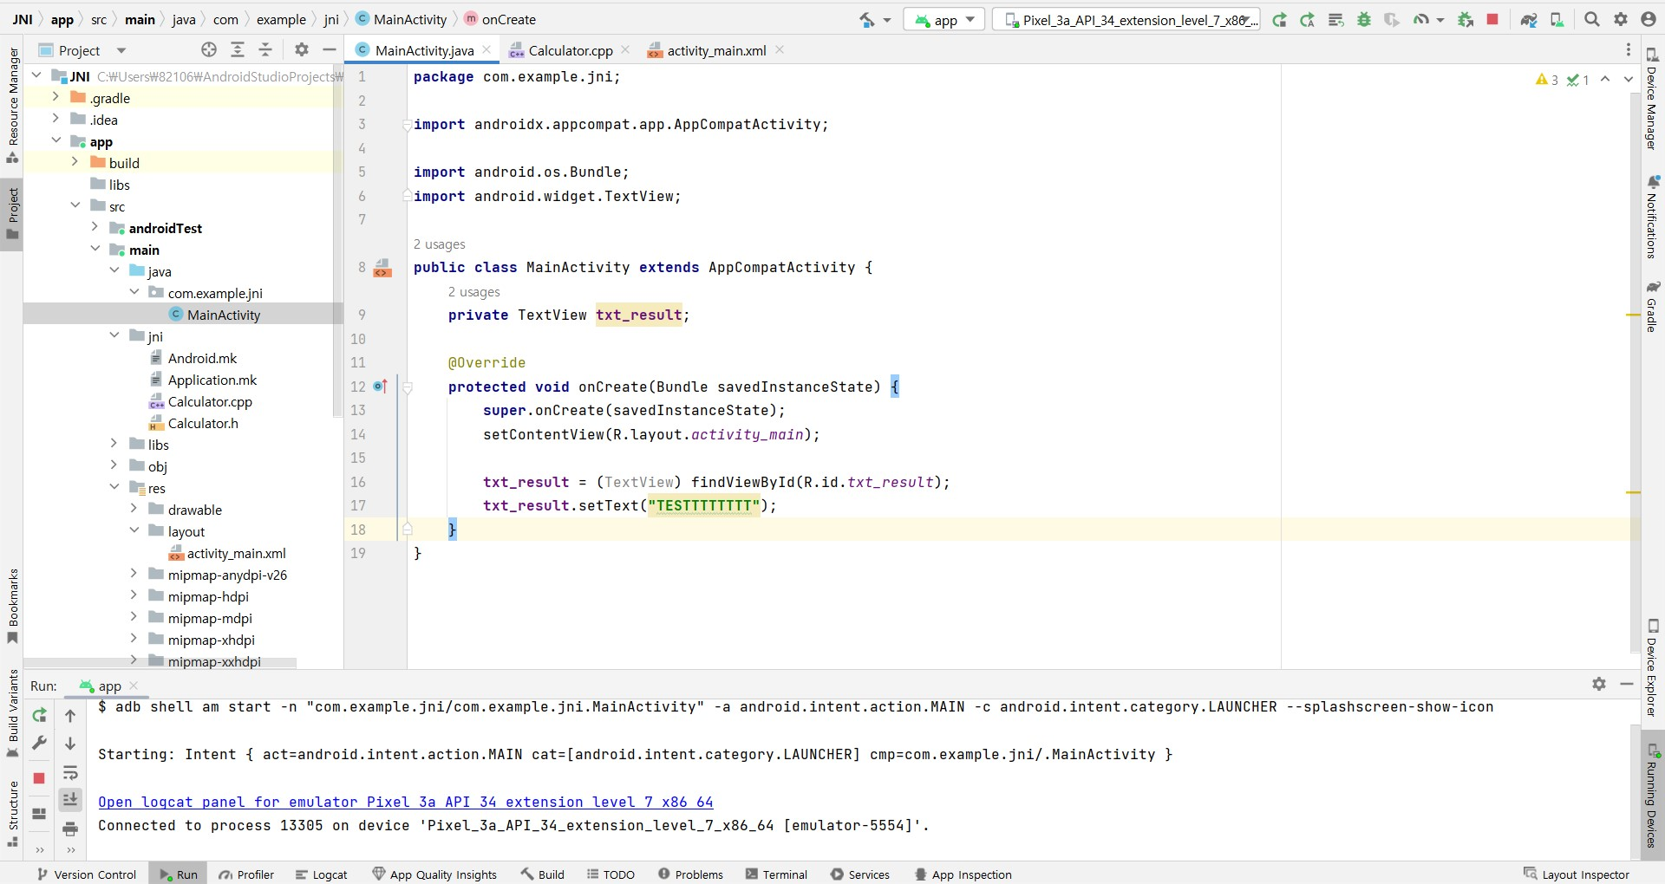Click the Search Everywhere magnifier icon

pyautogui.click(x=1592, y=19)
